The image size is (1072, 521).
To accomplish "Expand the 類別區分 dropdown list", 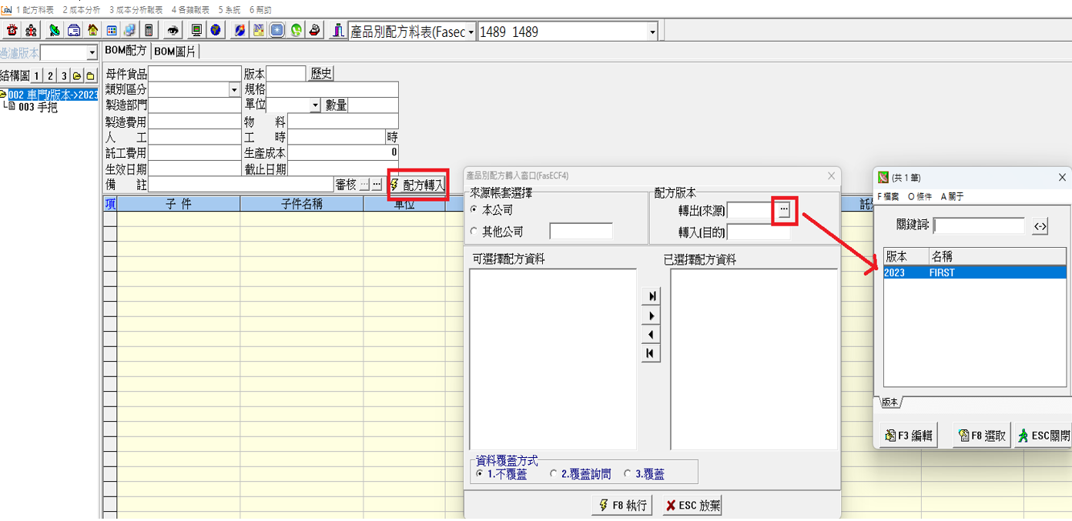I will (x=234, y=90).
